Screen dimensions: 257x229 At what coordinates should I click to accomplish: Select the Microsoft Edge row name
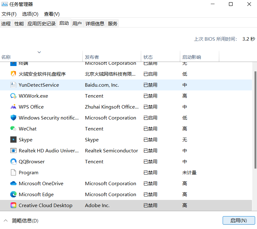pos(36,195)
